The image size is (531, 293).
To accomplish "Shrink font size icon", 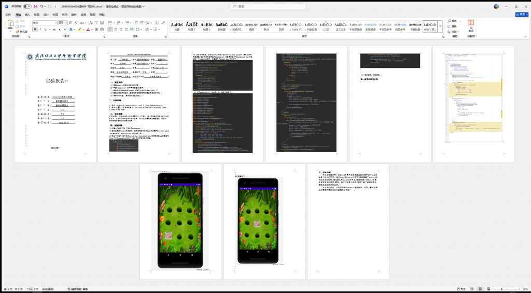I will click(76, 23).
